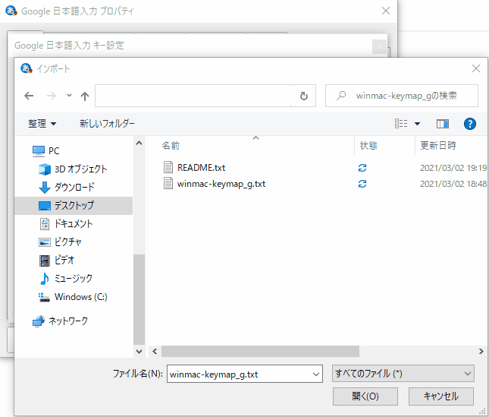Click winmac-keymap_g.txt file icon
Viewport: 489px width, 417px height.
[x=168, y=183]
